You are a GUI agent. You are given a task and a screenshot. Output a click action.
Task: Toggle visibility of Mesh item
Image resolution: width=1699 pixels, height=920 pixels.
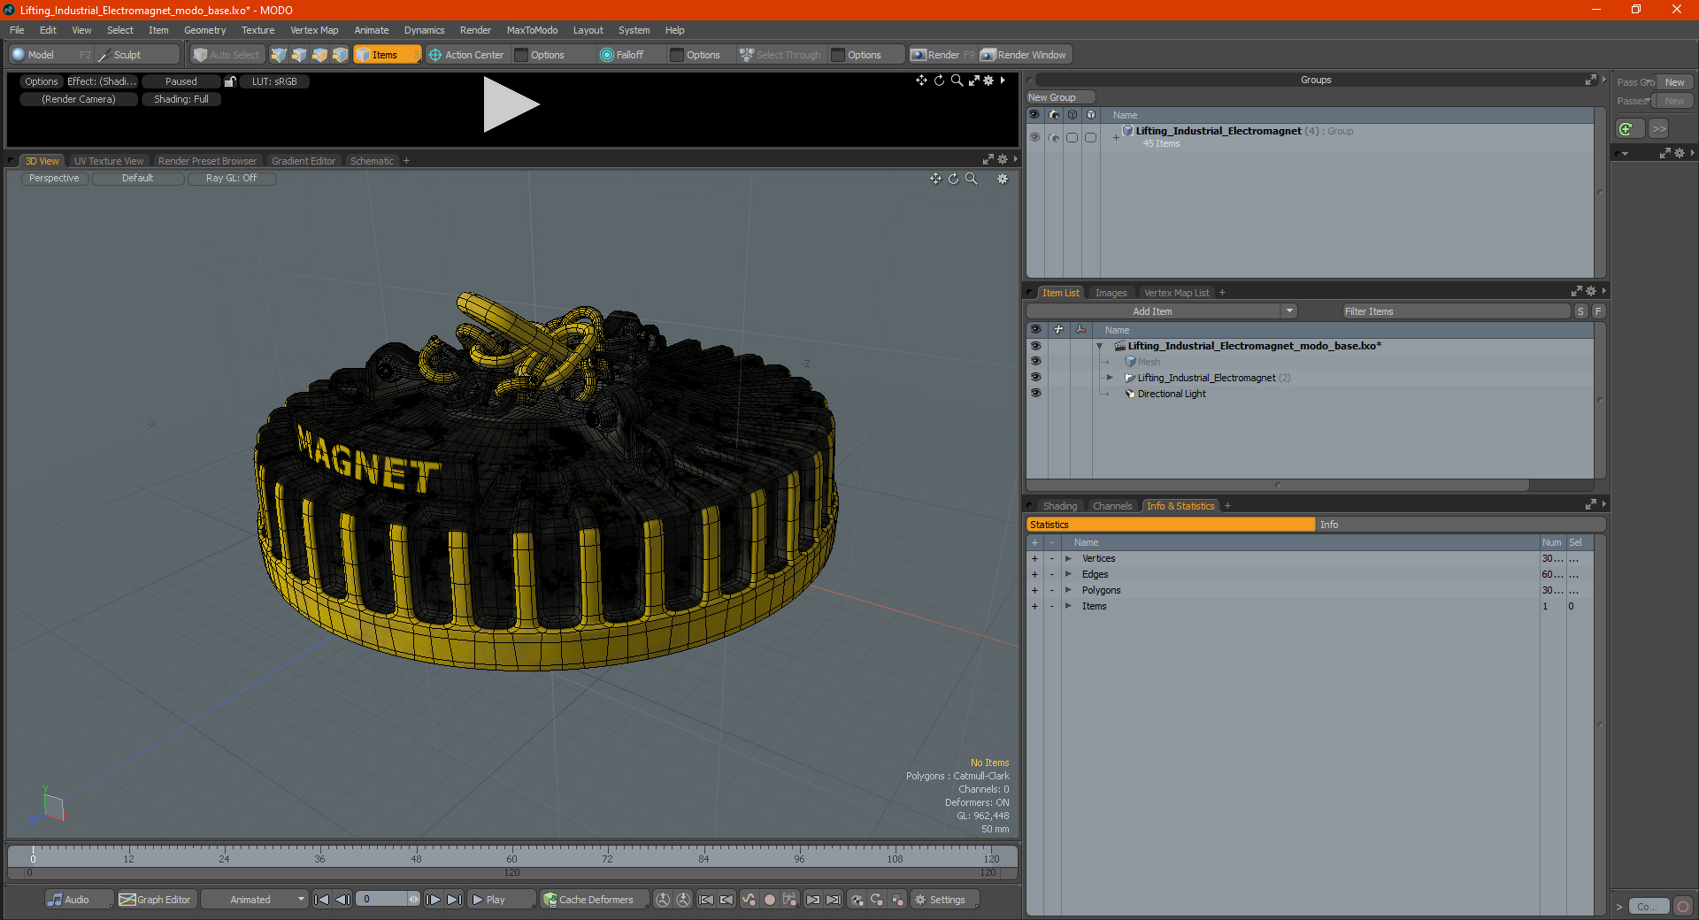1035,362
